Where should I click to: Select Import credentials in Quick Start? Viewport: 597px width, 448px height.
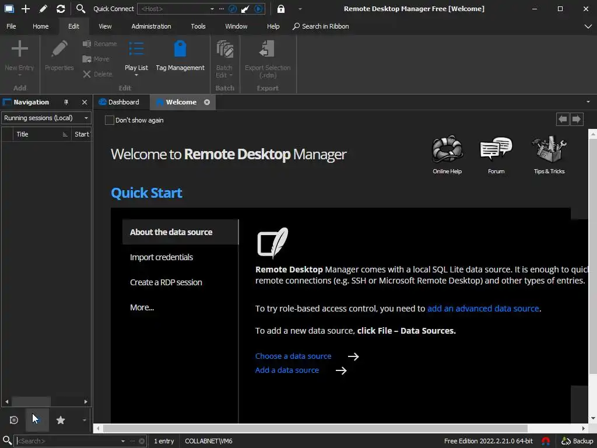161,257
